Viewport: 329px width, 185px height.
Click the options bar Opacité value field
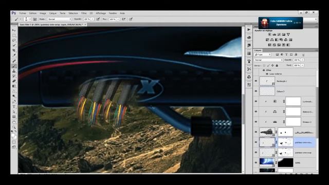coord(87,19)
